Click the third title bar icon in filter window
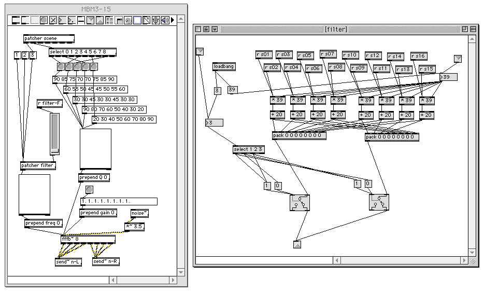The width and height of the screenshot is (484, 292). (215, 30)
